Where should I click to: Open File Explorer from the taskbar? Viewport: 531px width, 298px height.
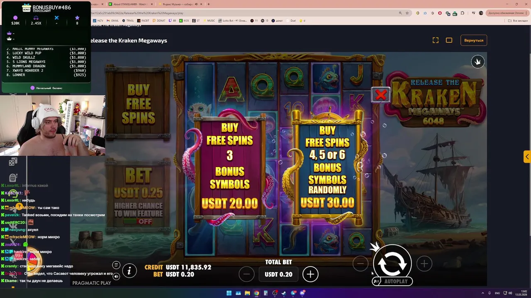click(247, 293)
